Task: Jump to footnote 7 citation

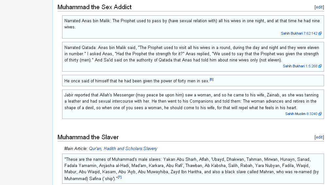Action: click(120, 177)
